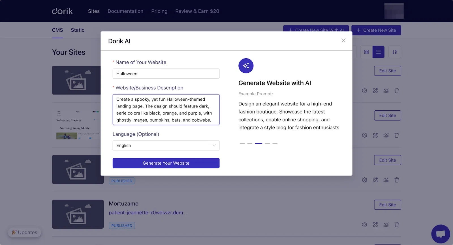453x245 pixels.
Task: Click Edit Site for the third site
Action: pyautogui.click(x=388, y=160)
